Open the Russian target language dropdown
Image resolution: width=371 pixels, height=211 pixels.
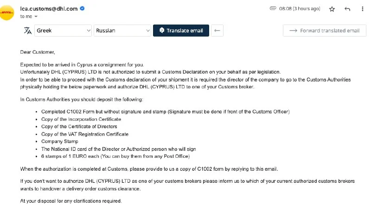(x=122, y=31)
